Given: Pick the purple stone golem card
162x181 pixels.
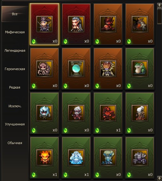Looking at the screenshot, I should (140, 158).
